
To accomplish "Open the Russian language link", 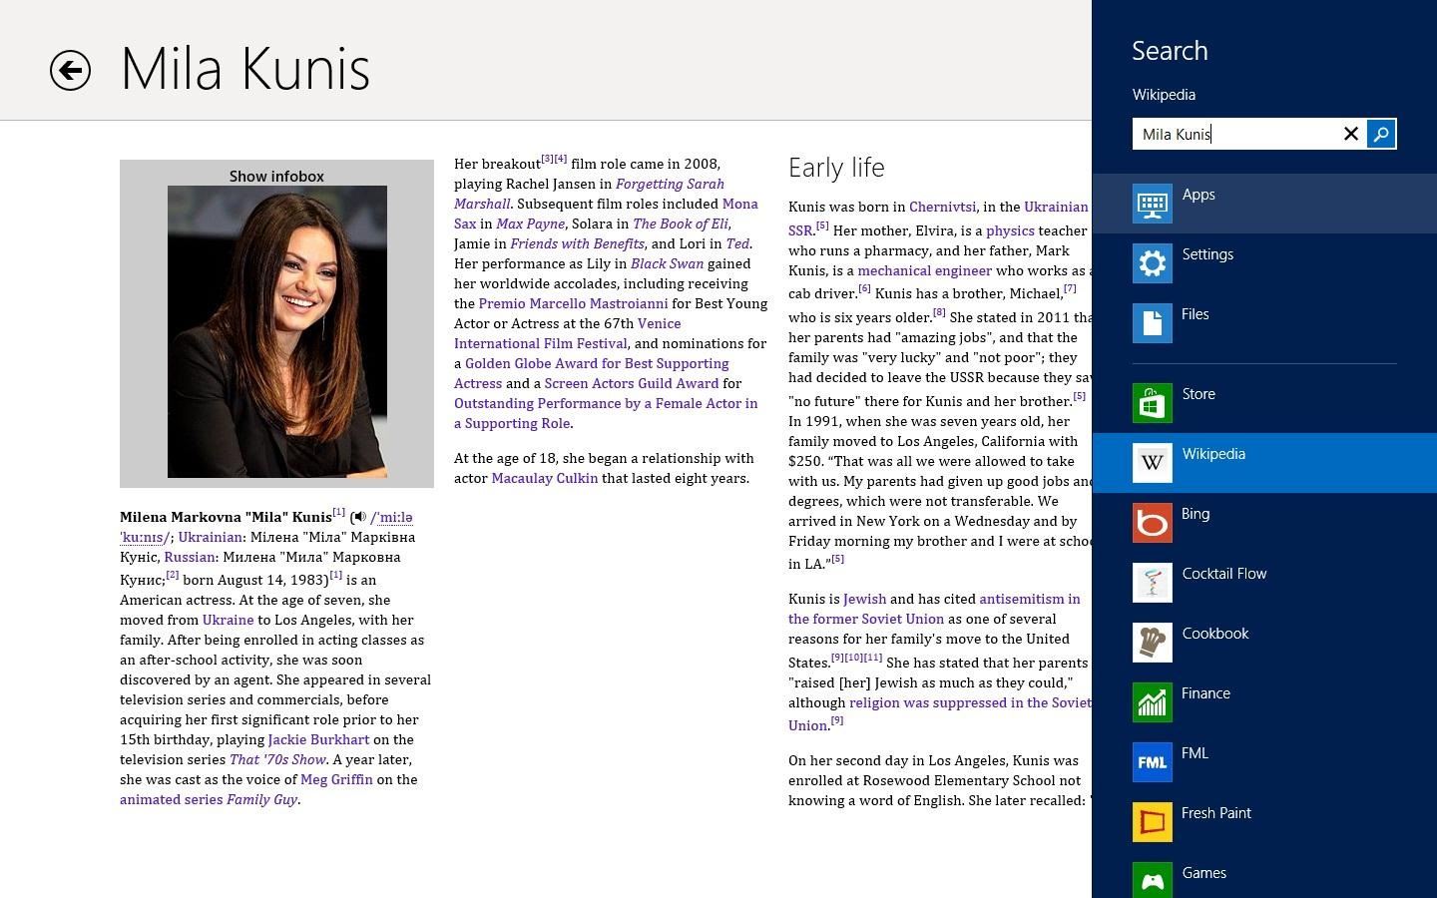I will (x=190, y=557).
